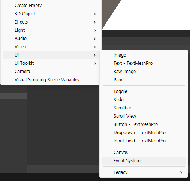The width and height of the screenshot is (190, 181).
Task: Create a UI Panel
Action: point(144,80)
